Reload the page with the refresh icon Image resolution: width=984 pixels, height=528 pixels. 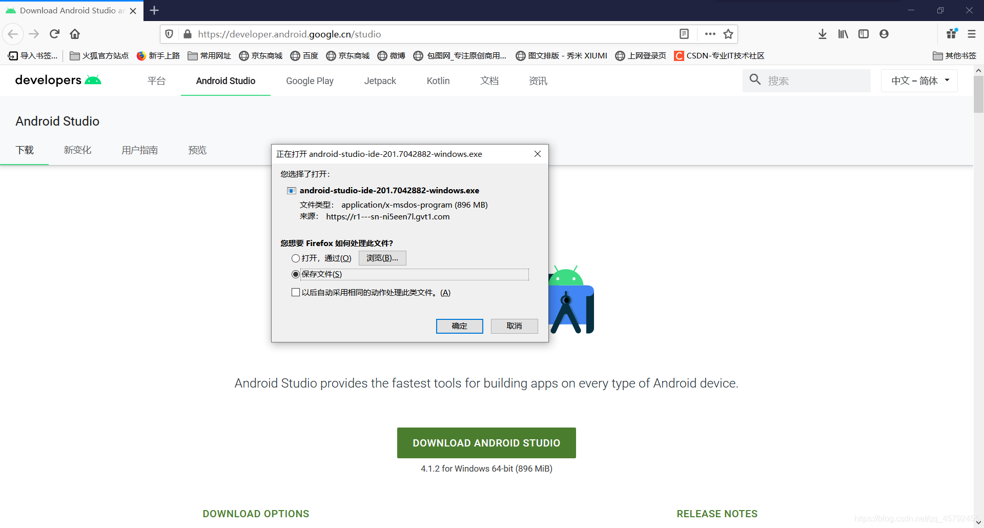[x=54, y=34]
